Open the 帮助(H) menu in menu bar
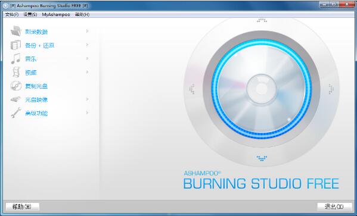This screenshot has height=216, width=357. tap(82, 14)
